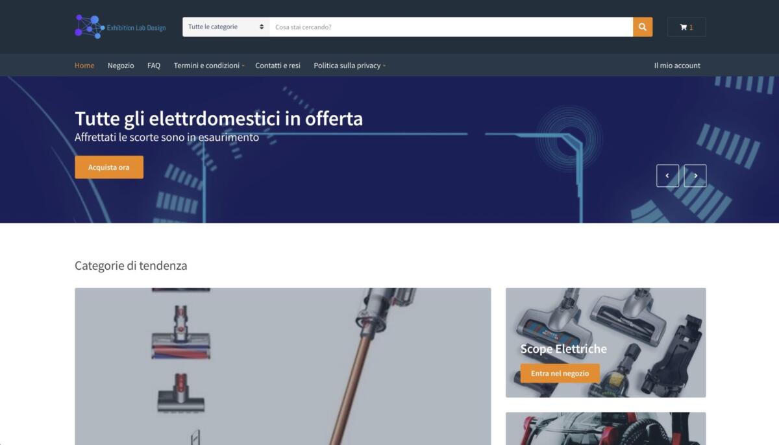Click the orange search magnifier icon
This screenshot has height=445, width=779.
[642, 27]
